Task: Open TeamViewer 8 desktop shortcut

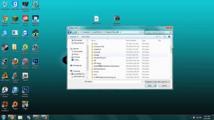Action: click(25, 35)
